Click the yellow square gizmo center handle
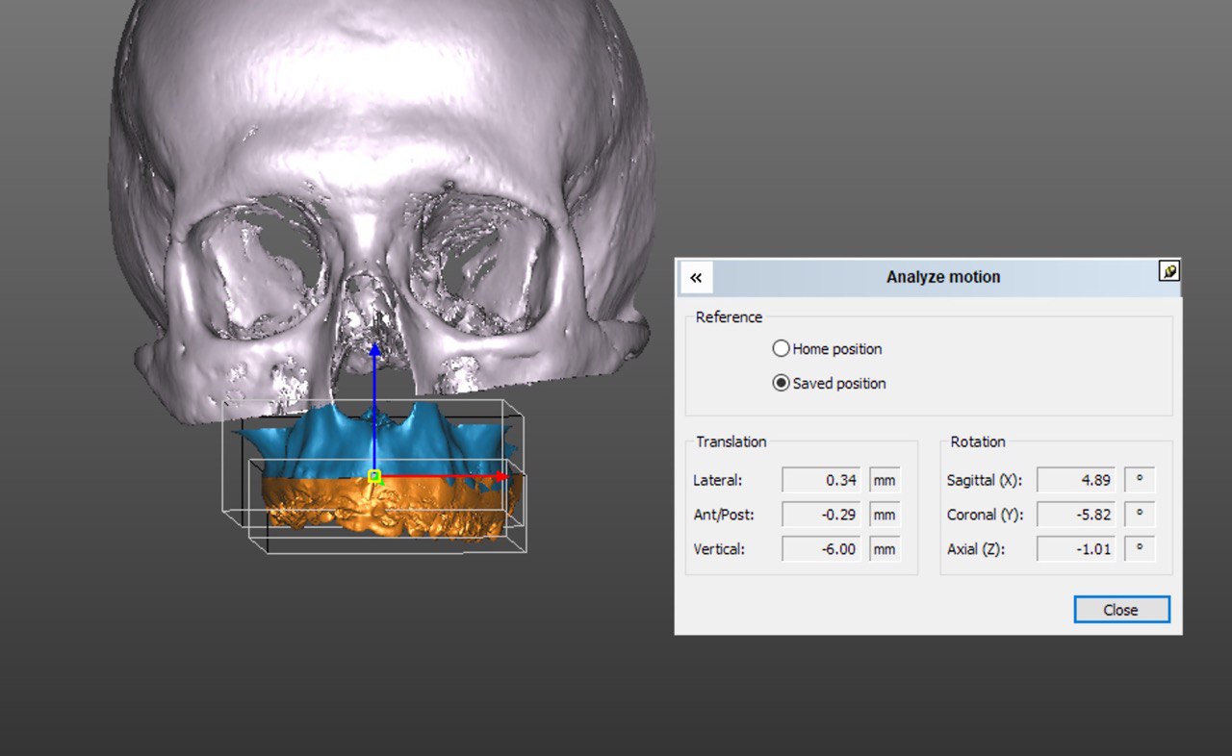 click(375, 476)
